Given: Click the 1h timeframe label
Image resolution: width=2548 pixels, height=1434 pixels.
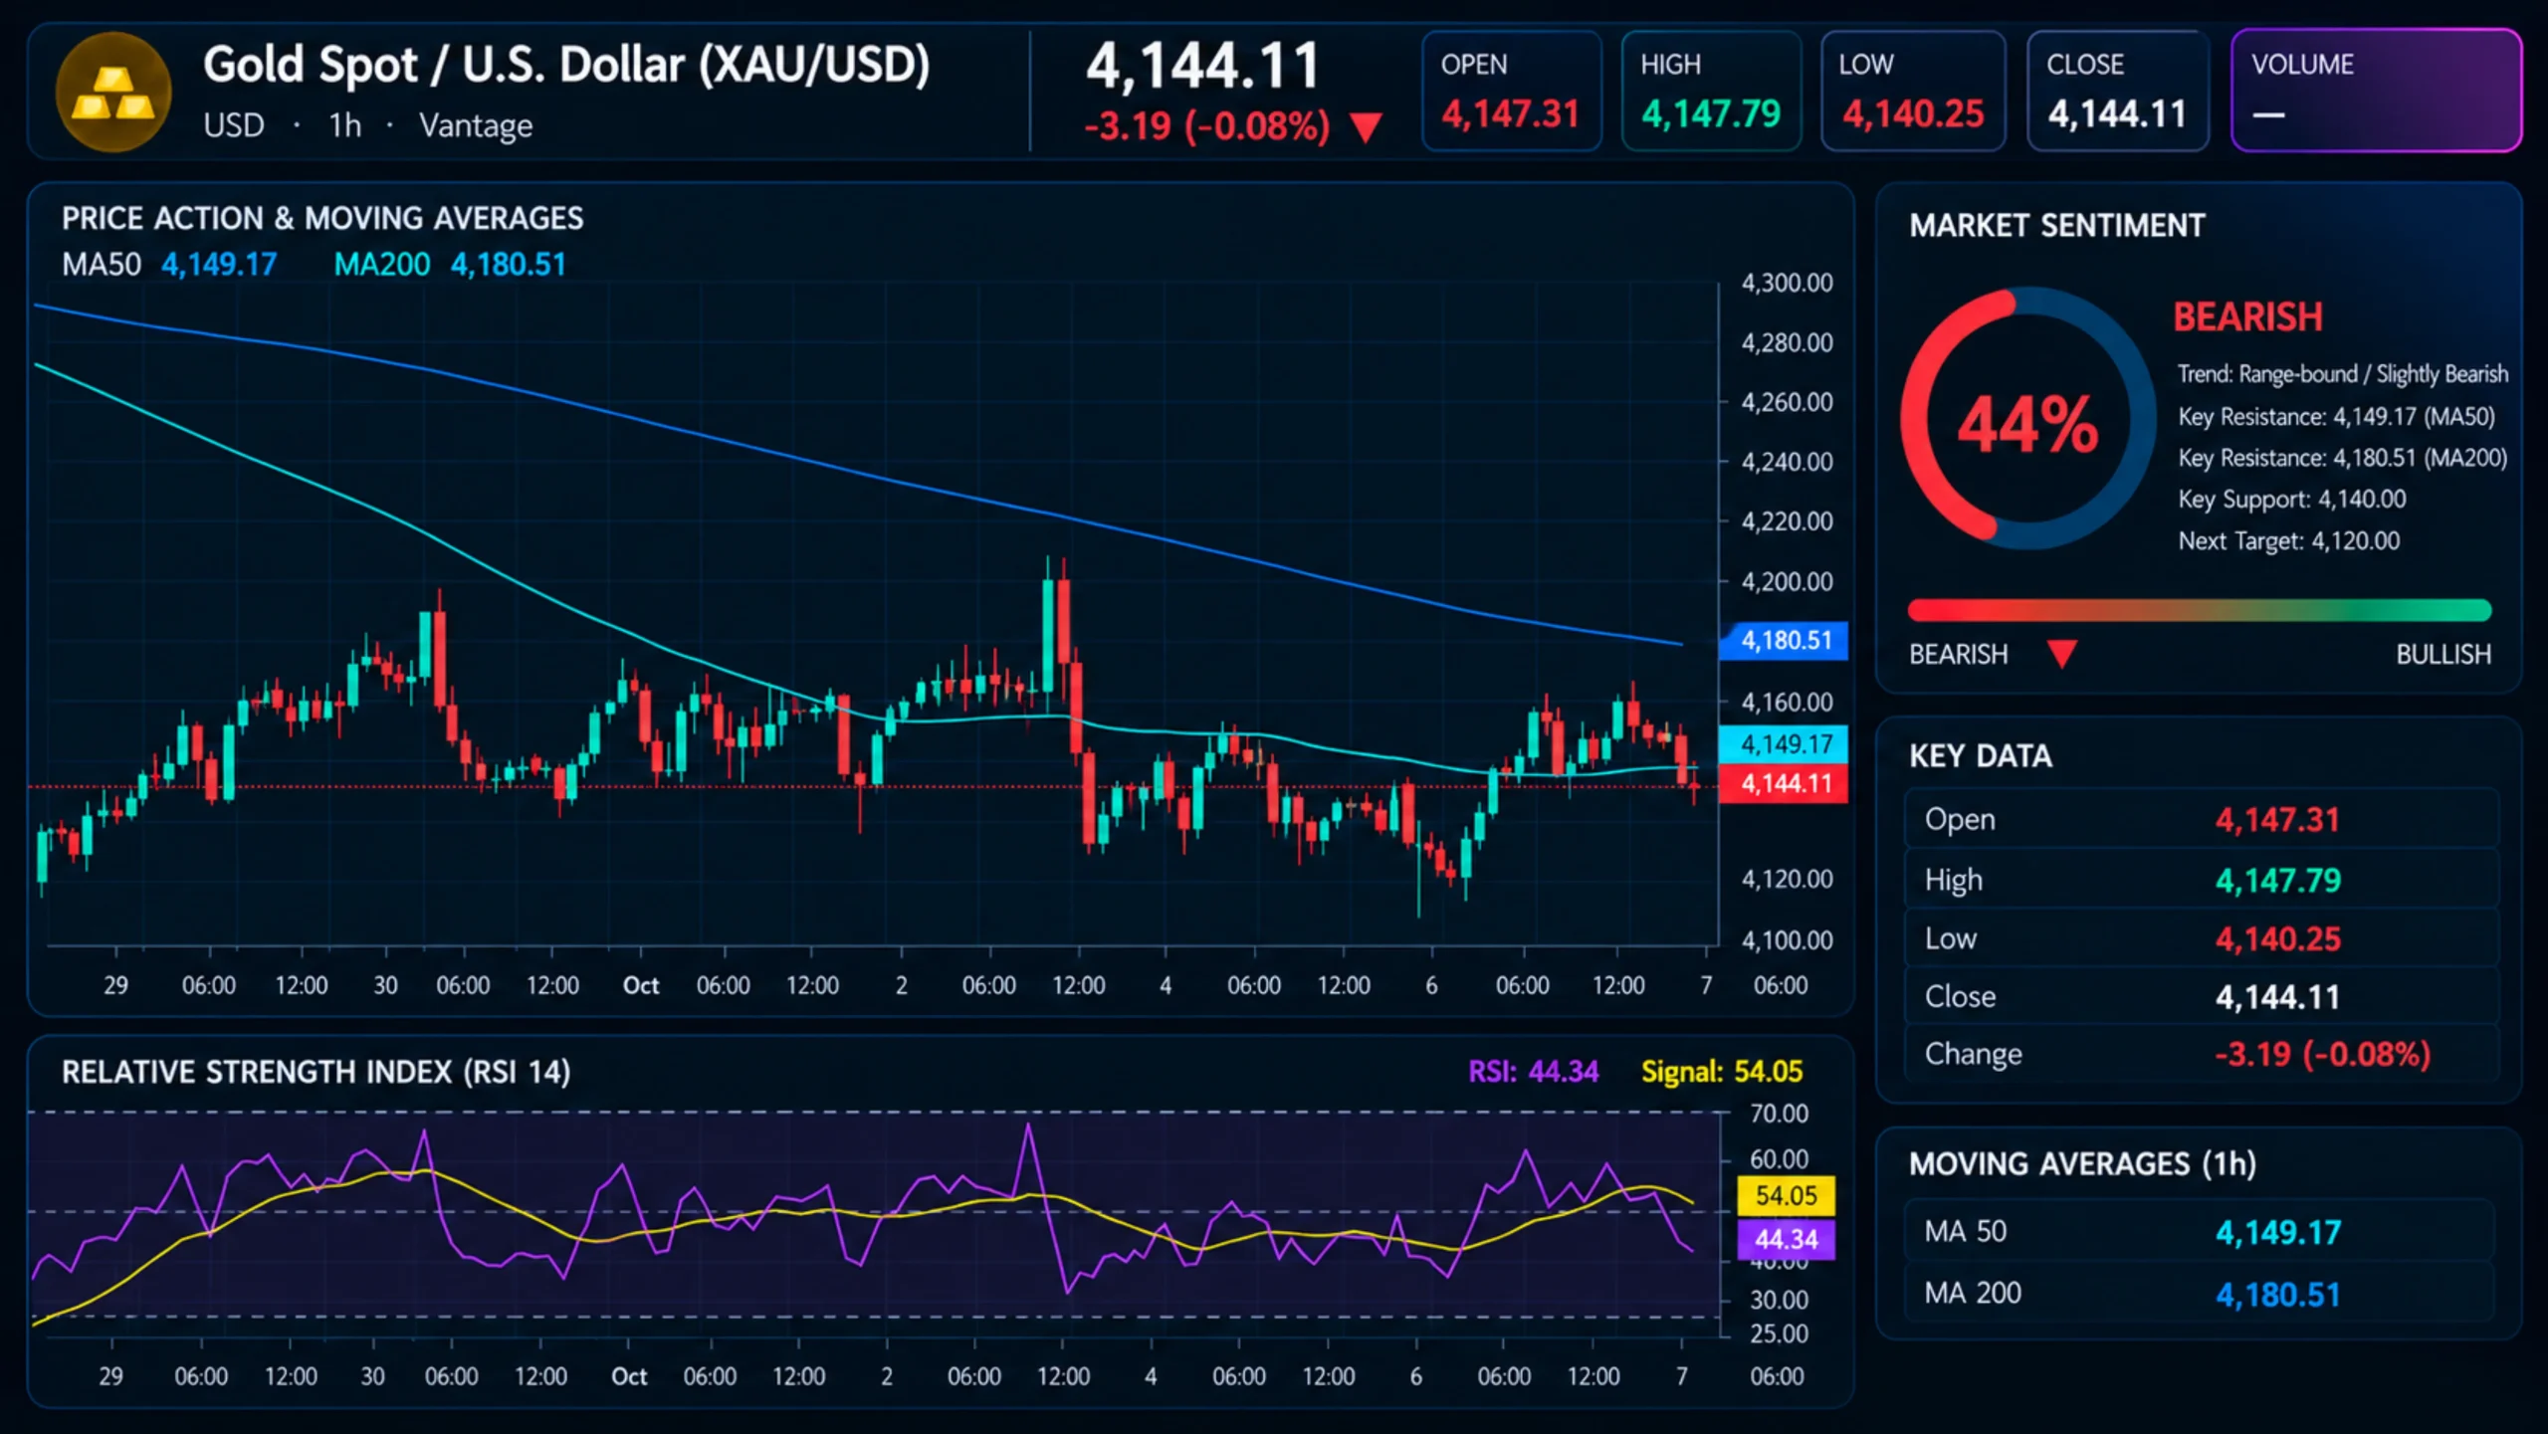Looking at the screenshot, I should pyautogui.click(x=345, y=125).
